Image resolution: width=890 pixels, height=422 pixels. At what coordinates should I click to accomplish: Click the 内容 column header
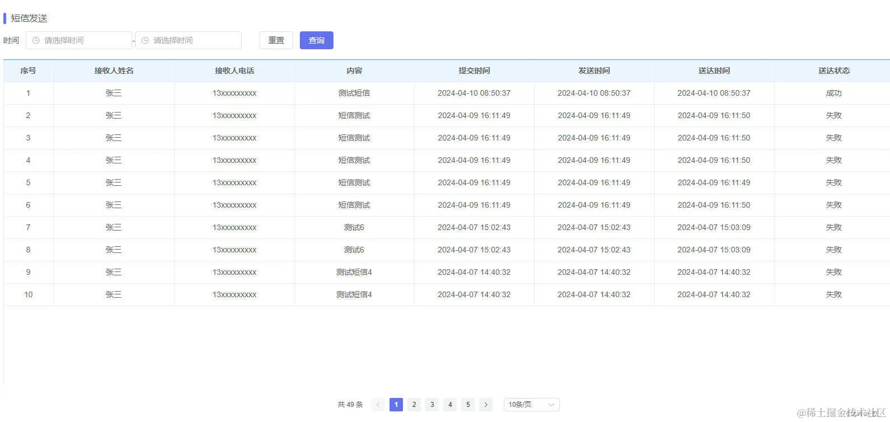[354, 71]
